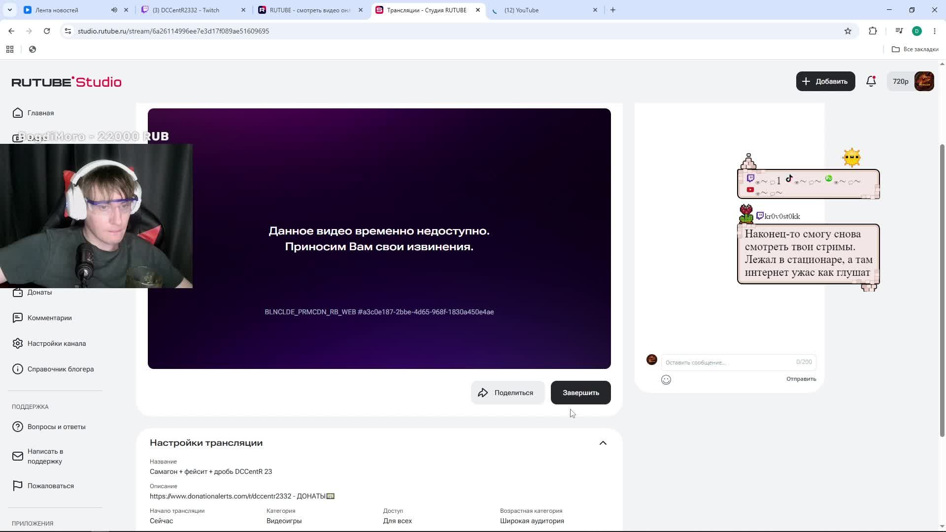Open Настройки канала in the sidebar

pos(57,343)
